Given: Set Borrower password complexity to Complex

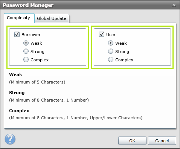Looking at the screenshot, I should [x=26, y=59].
